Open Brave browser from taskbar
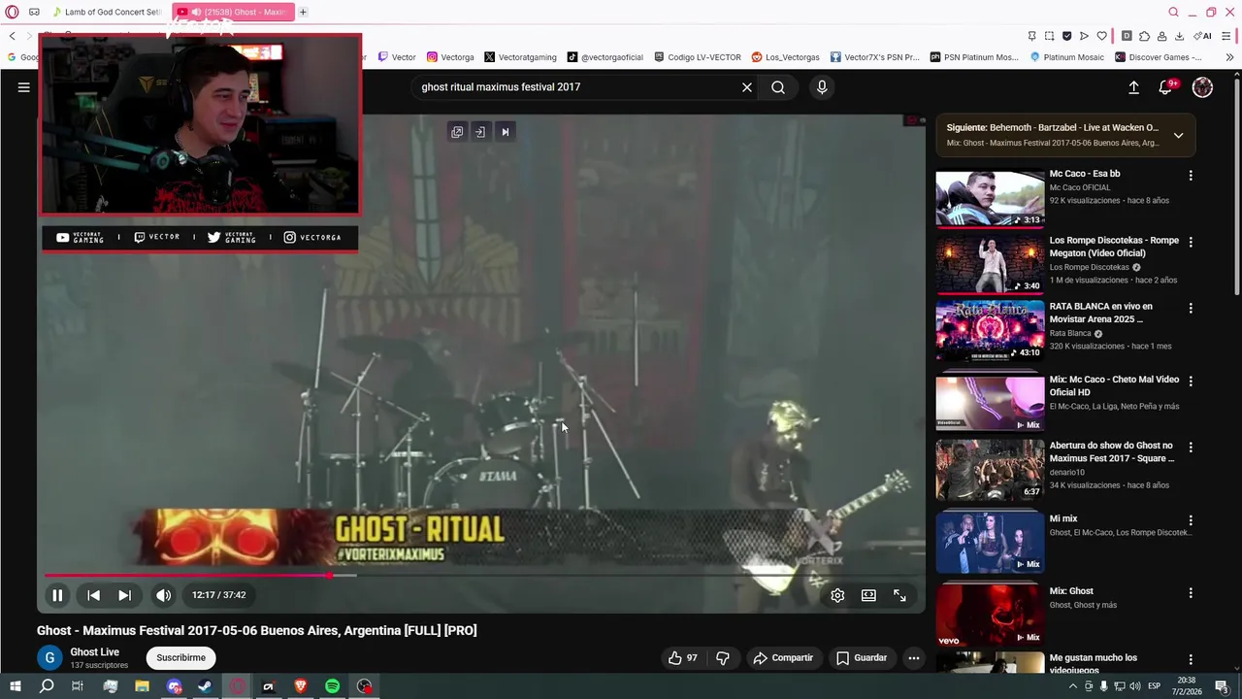Viewport: 1242px width, 699px height. pyautogui.click(x=300, y=686)
